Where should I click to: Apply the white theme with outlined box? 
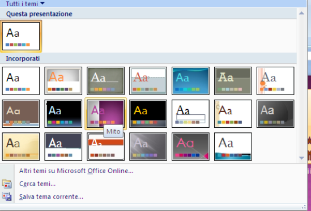[x=190, y=114]
